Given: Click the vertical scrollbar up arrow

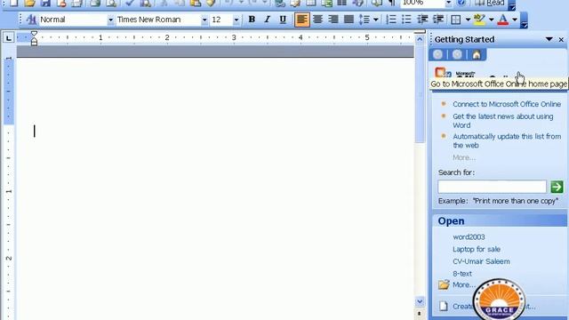Looking at the screenshot, I should 420,39.
